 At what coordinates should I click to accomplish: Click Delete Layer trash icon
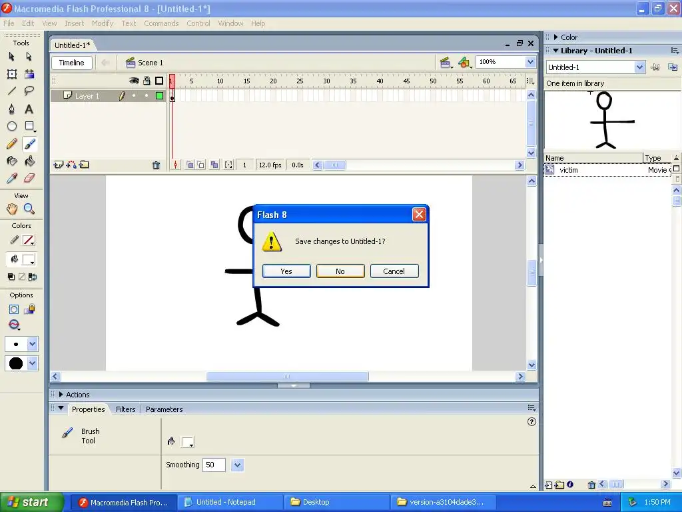coord(156,165)
